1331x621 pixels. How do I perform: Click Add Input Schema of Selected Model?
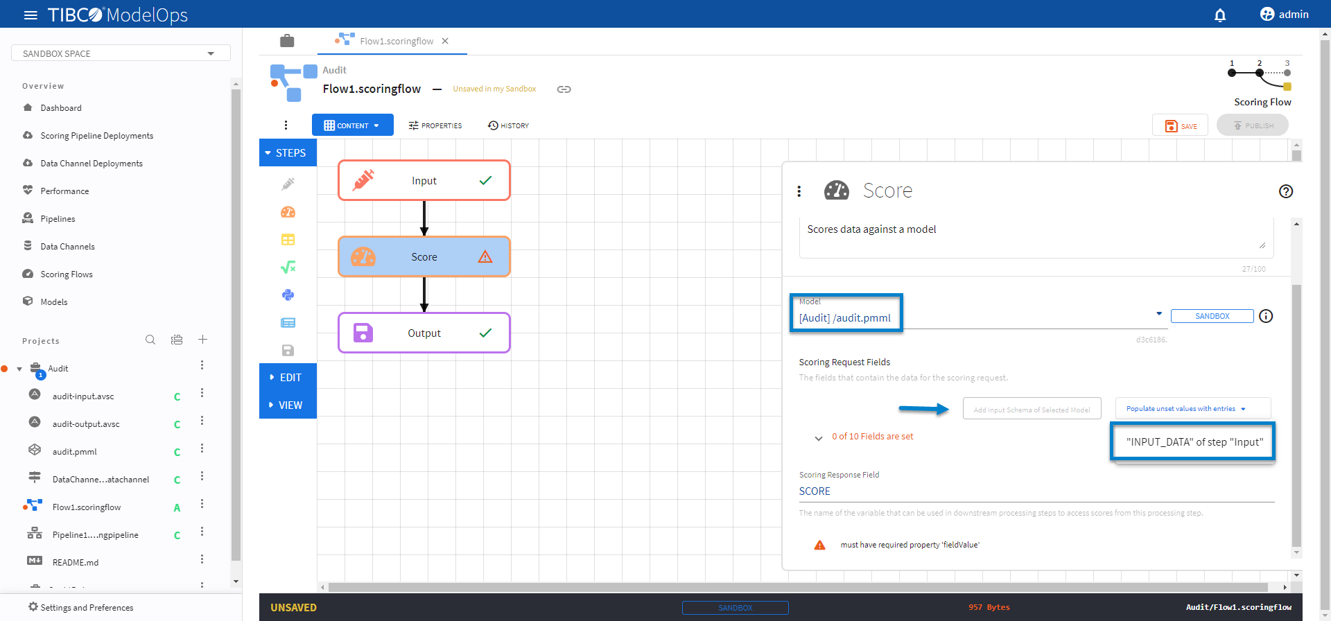click(1032, 409)
